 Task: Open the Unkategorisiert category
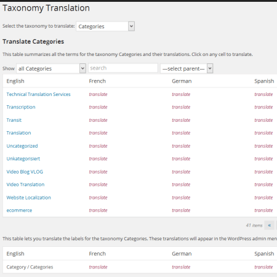tap(23, 159)
